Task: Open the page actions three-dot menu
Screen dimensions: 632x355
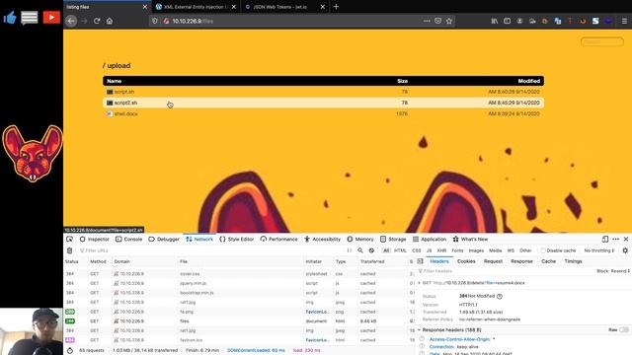Action: [427, 21]
